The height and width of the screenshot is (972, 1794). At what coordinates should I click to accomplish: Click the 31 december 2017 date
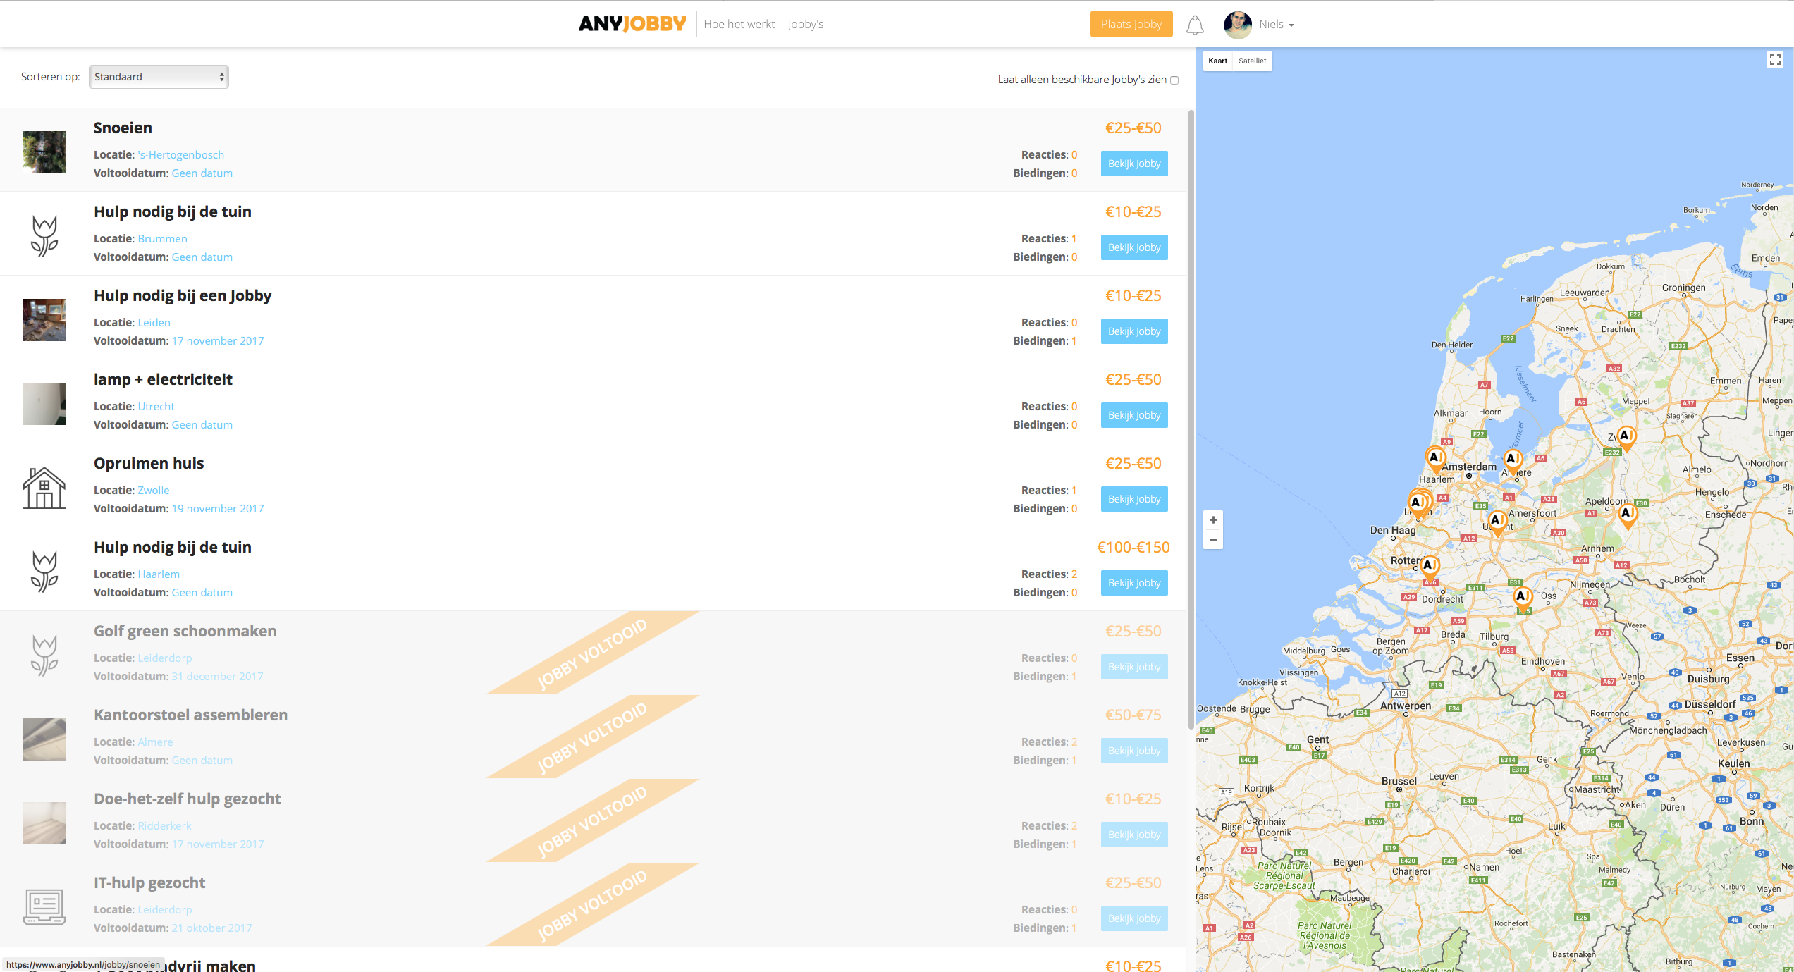click(x=217, y=677)
